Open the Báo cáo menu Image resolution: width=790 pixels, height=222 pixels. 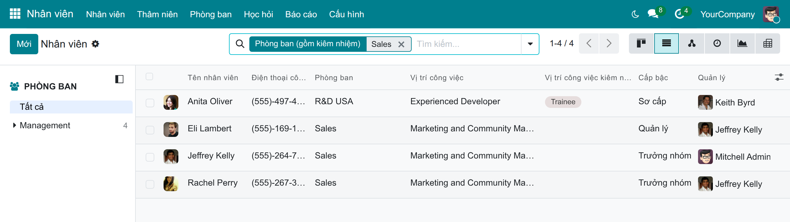pyautogui.click(x=301, y=14)
